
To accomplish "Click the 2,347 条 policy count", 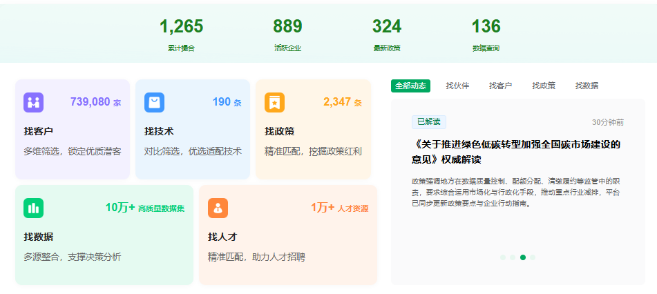I will click(343, 101).
